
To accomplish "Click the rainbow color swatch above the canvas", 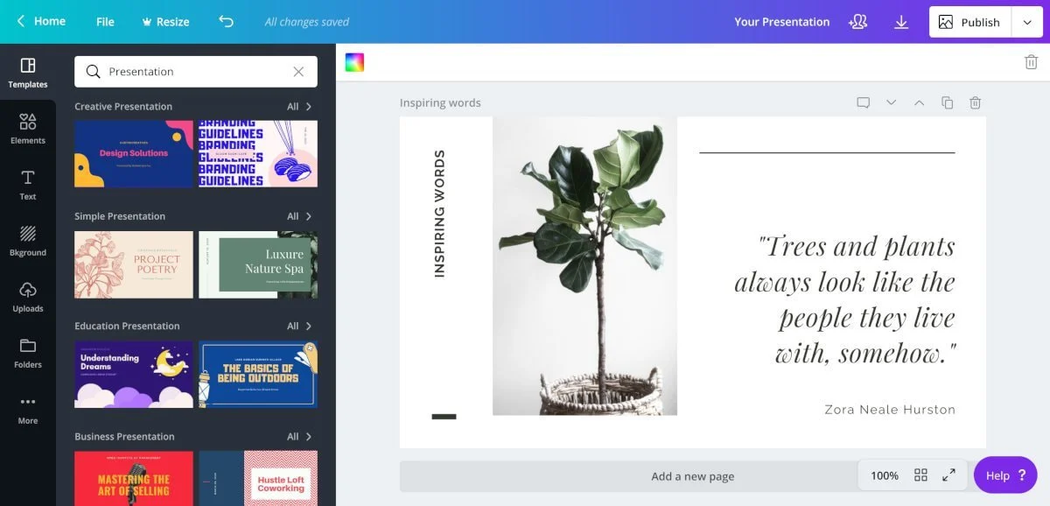I will pyautogui.click(x=353, y=62).
